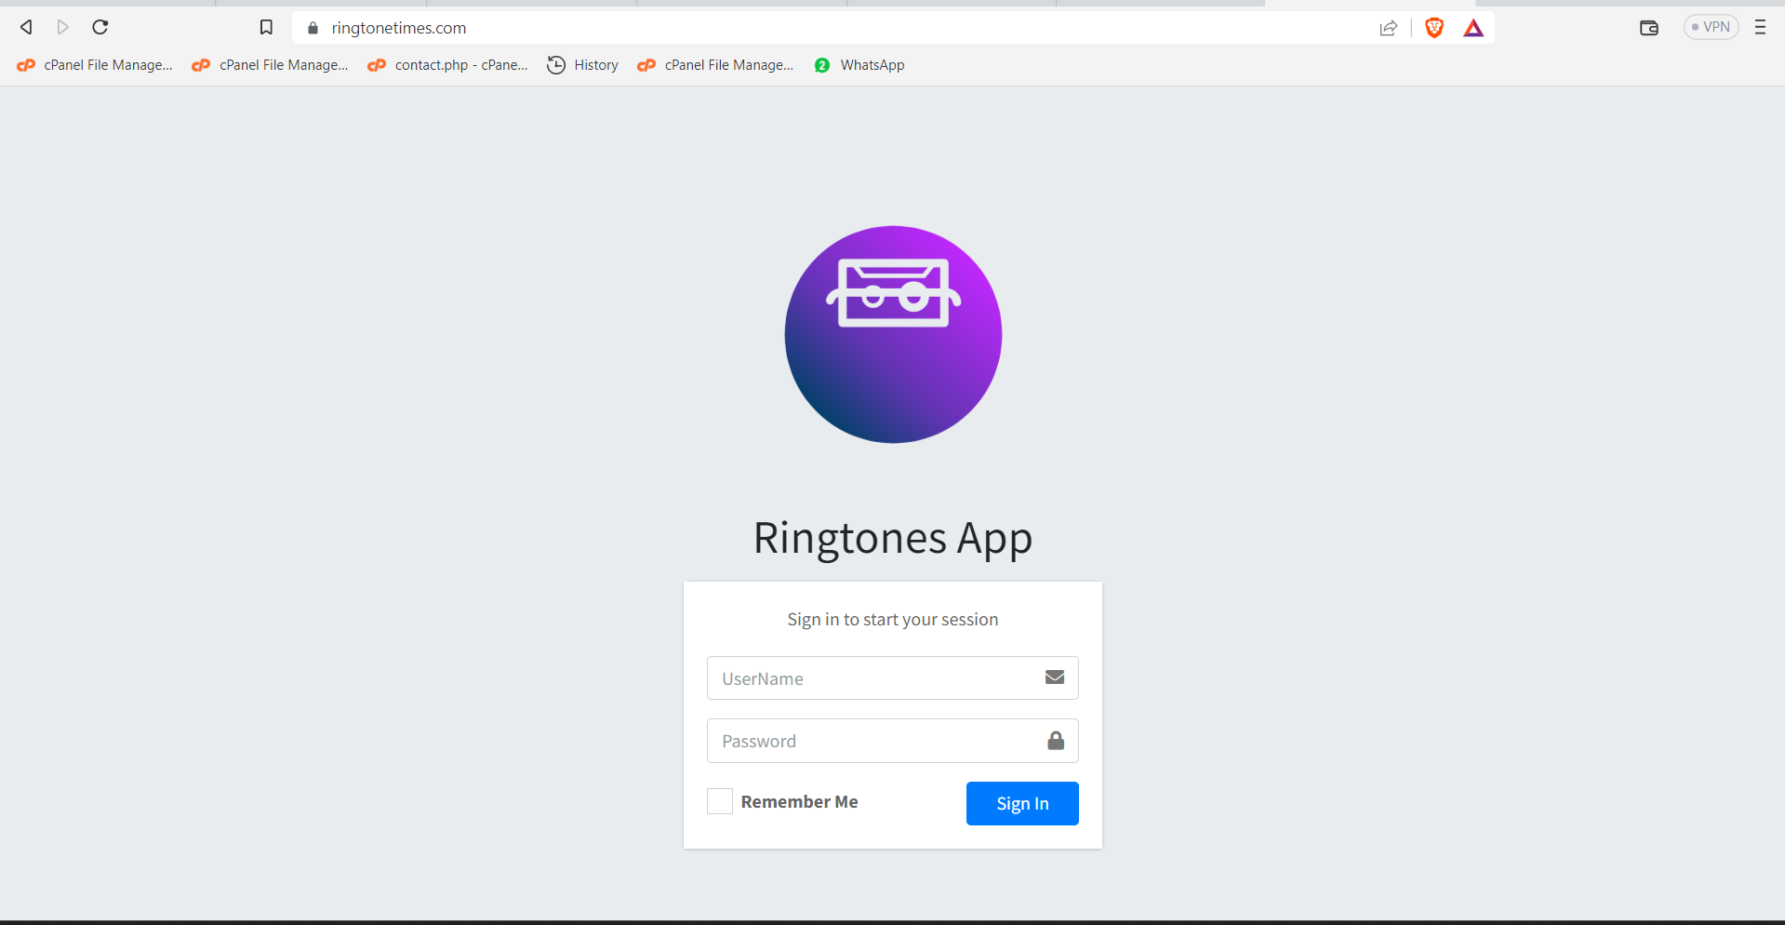The image size is (1785, 925).
Task: Open contact.php cPanel bookmark
Action: click(448, 65)
